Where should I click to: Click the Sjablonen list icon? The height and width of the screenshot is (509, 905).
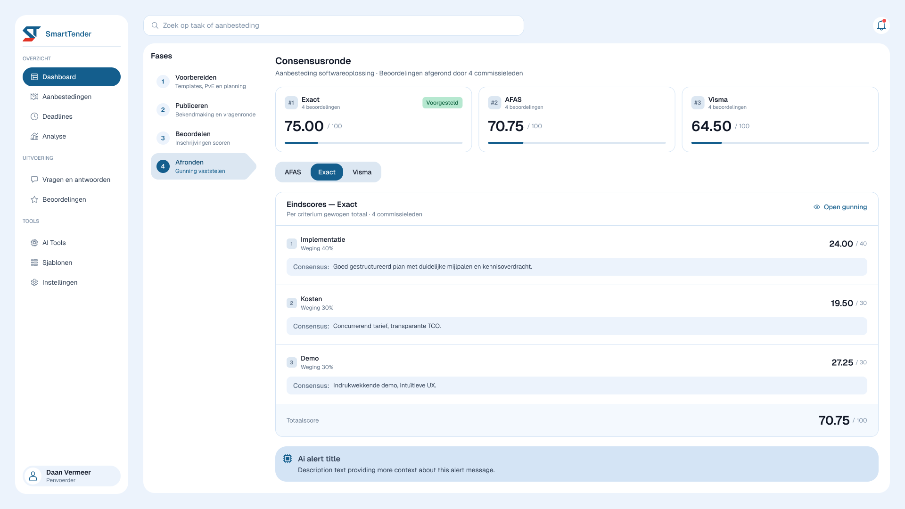[x=34, y=263]
